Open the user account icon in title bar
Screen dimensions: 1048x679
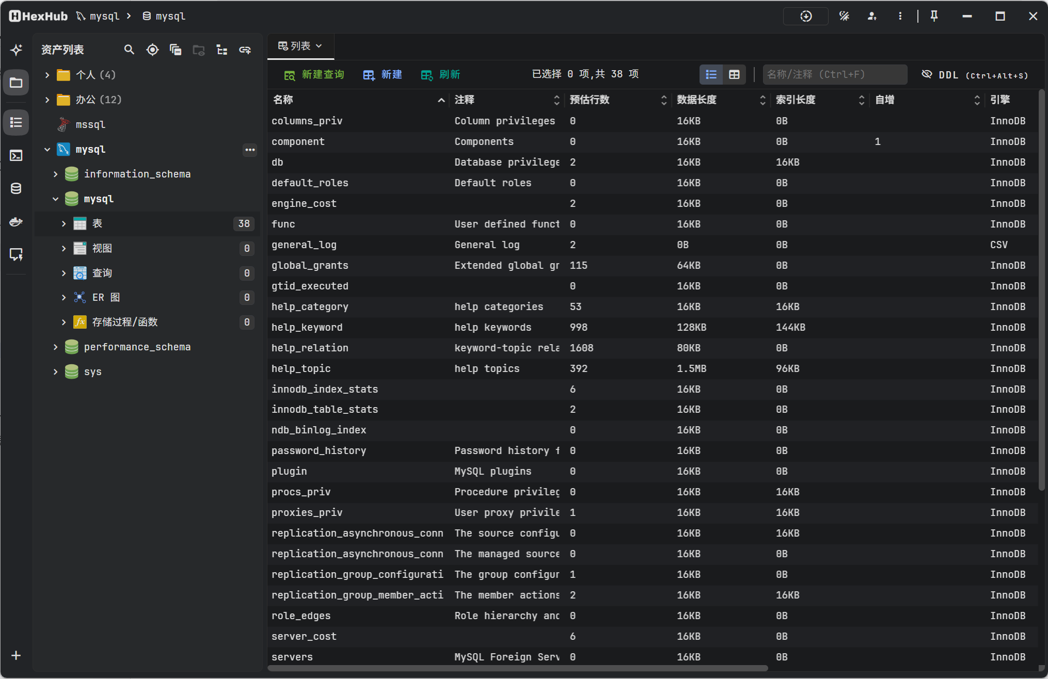coord(872,16)
